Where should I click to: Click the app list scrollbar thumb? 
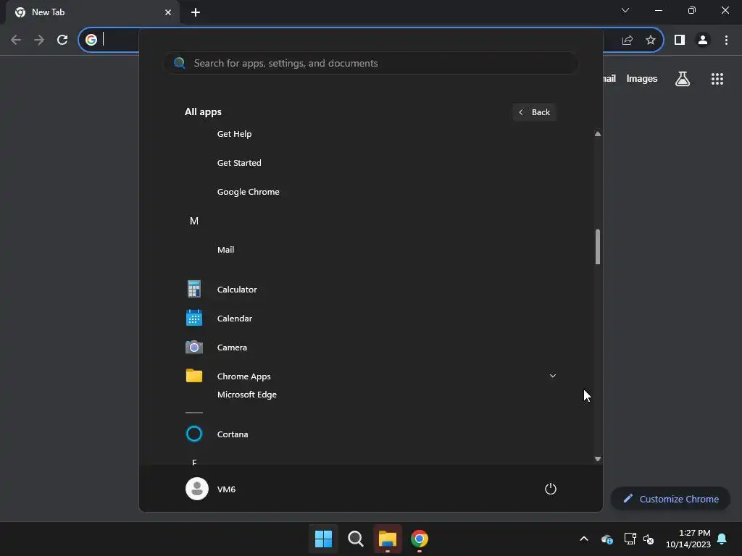tap(598, 247)
